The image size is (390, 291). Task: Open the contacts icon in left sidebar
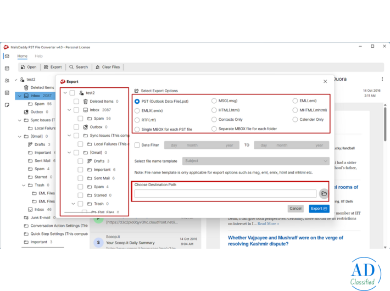tap(7, 81)
